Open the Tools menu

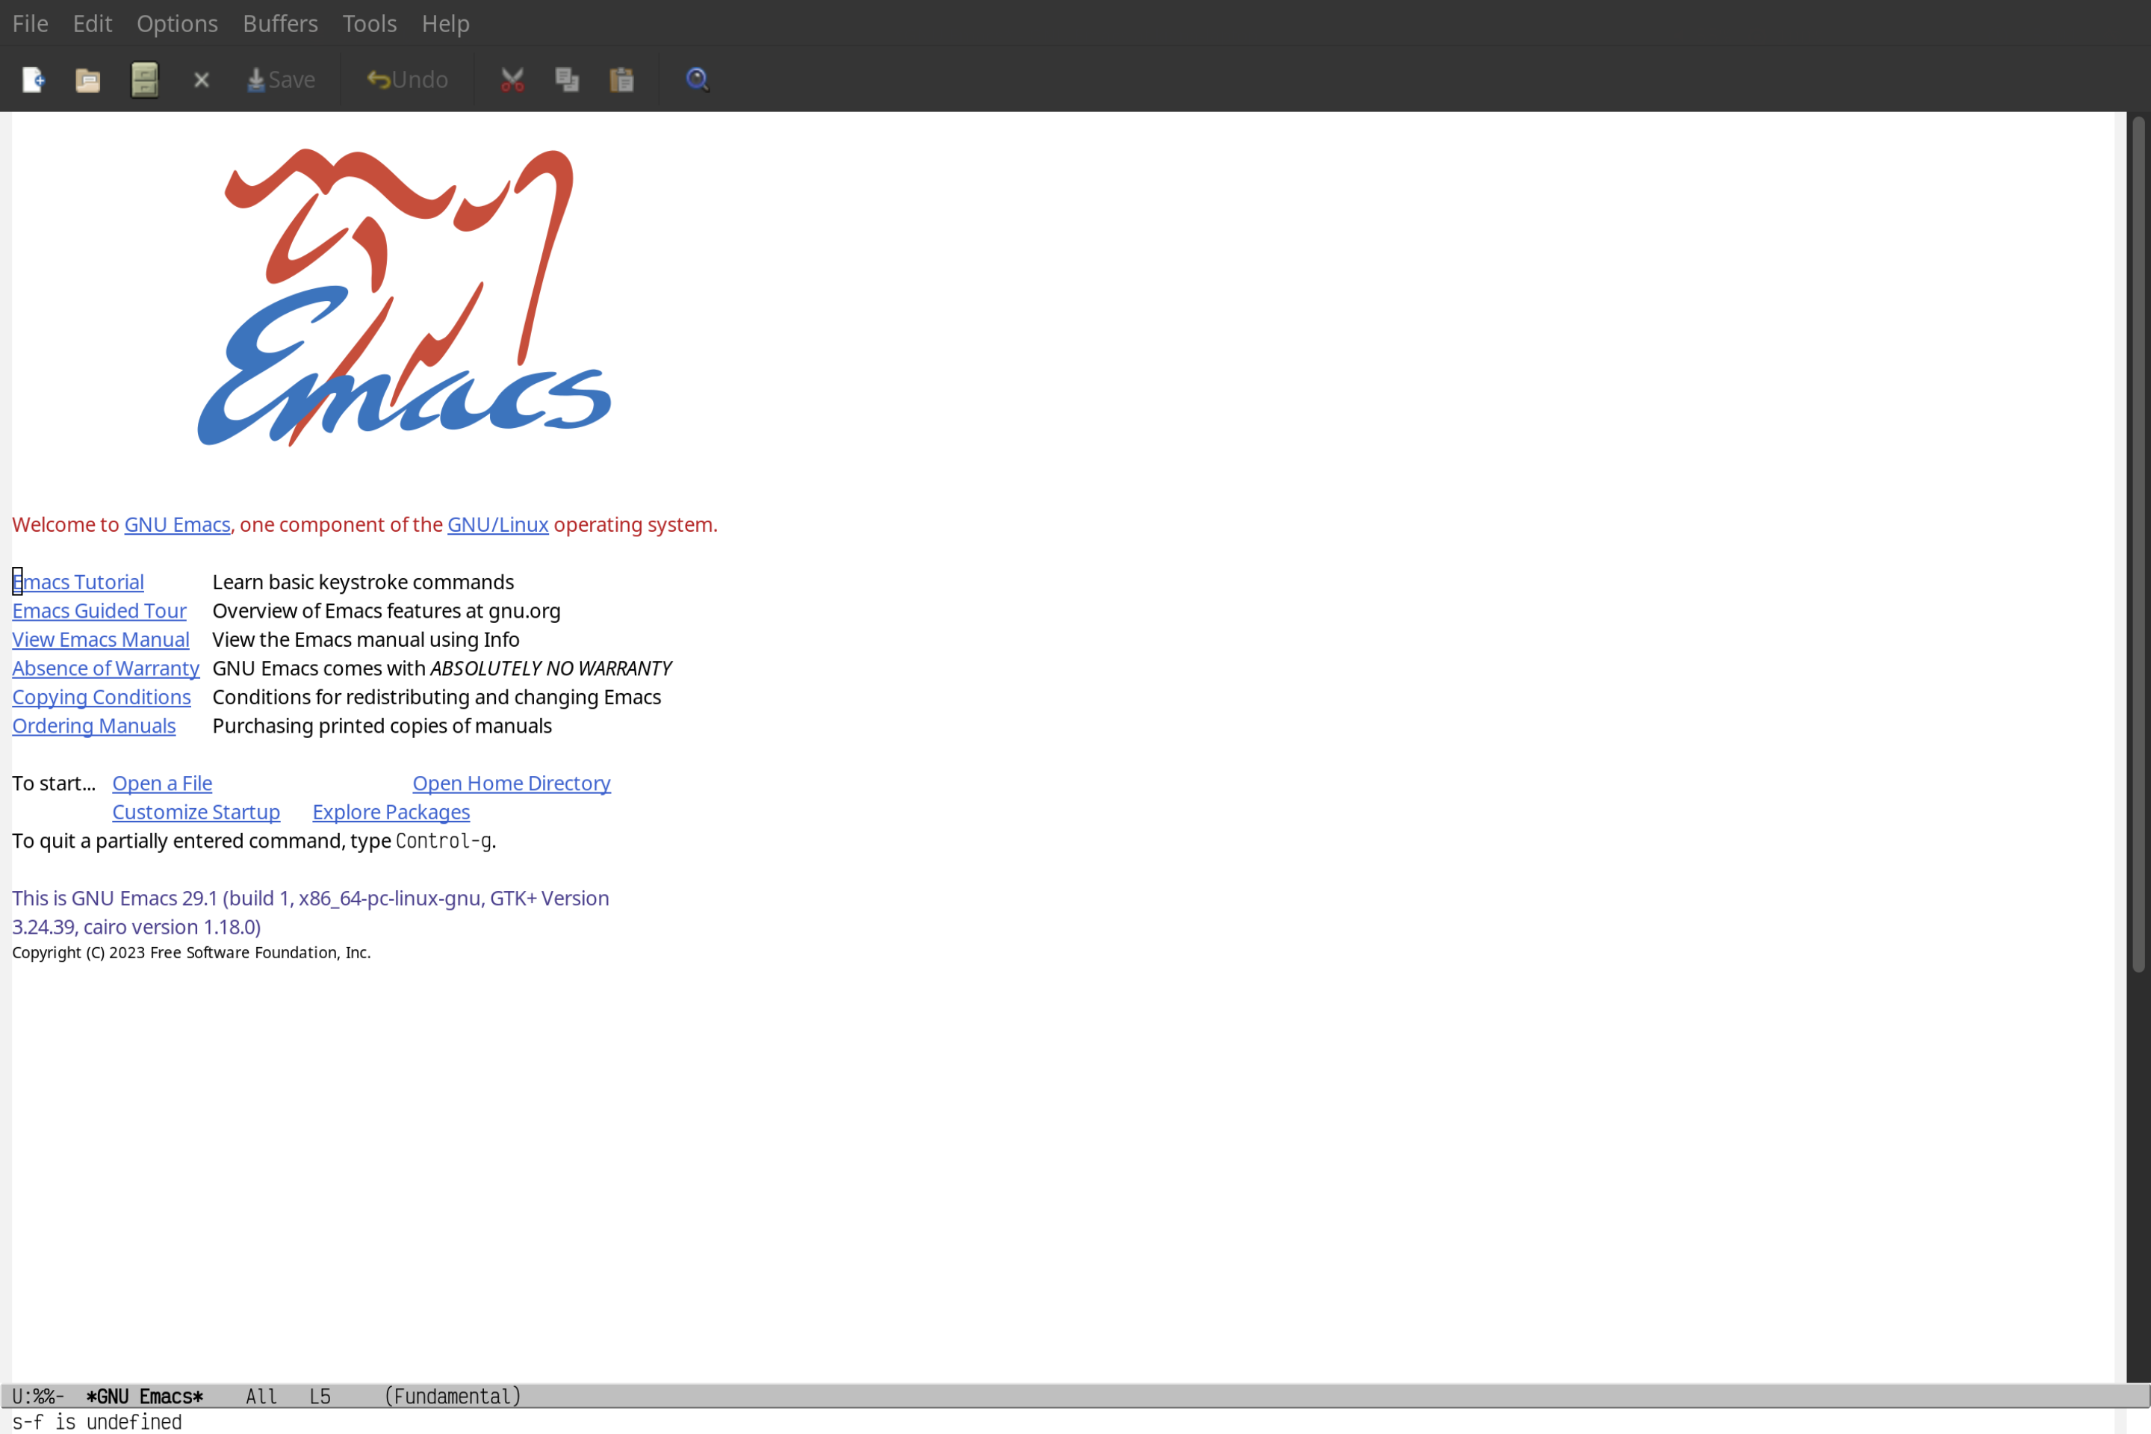(x=370, y=22)
